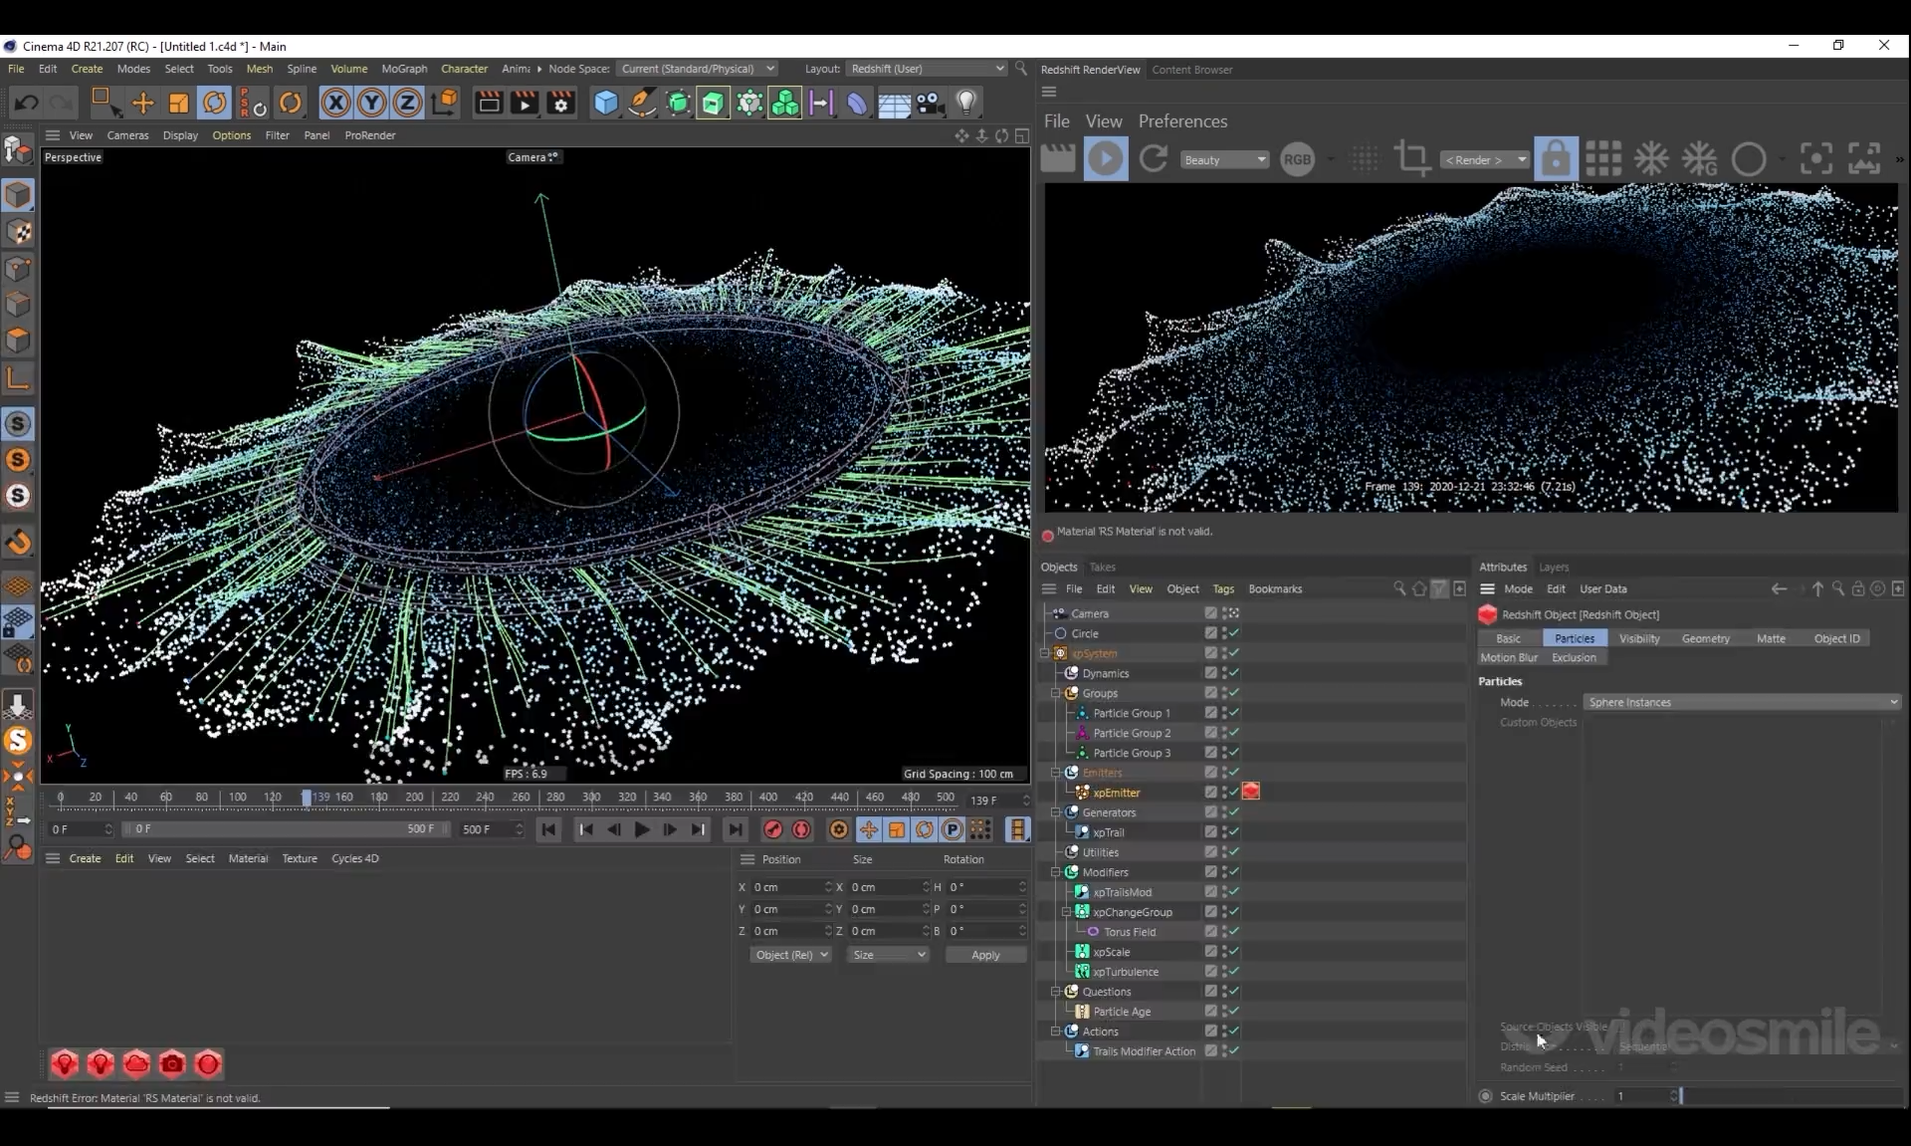The width and height of the screenshot is (1911, 1146).
Task: Open the Particles Mode Sphere Instances dropdown
Action: click(x=1742, y=703)
